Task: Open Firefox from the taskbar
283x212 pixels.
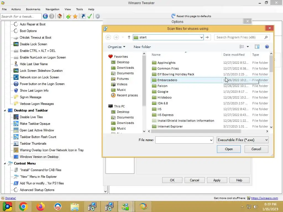Action: tap(40, 206)
